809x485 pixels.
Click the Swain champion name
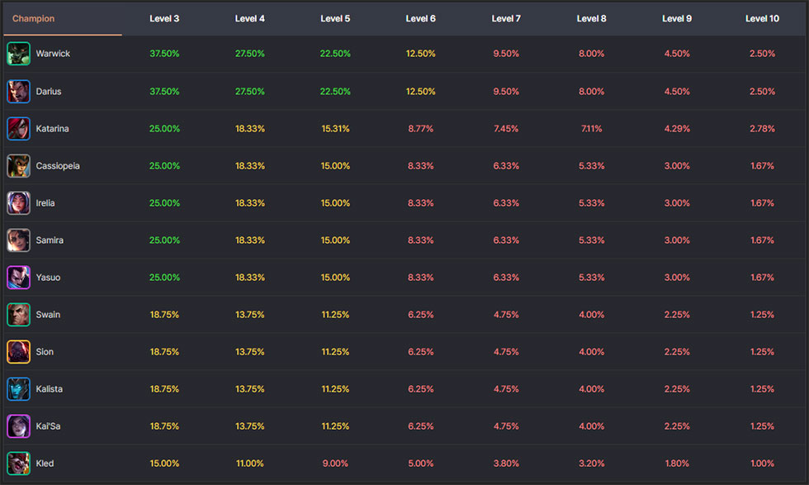(x=48, y=315)
